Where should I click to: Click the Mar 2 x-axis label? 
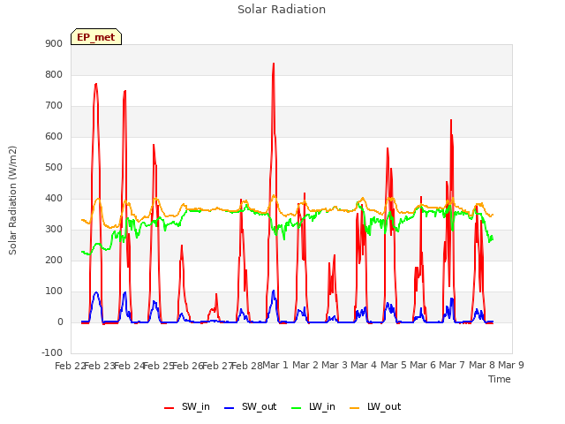coord(305,365)
